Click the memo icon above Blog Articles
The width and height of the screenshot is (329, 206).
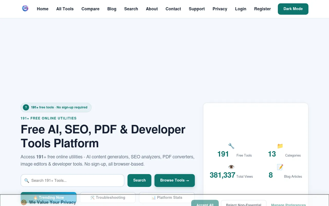(x=280, y=167)
